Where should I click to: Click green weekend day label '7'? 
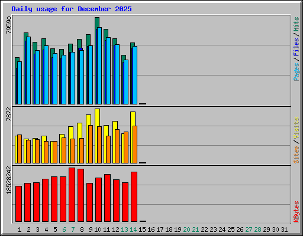point(73,230)
